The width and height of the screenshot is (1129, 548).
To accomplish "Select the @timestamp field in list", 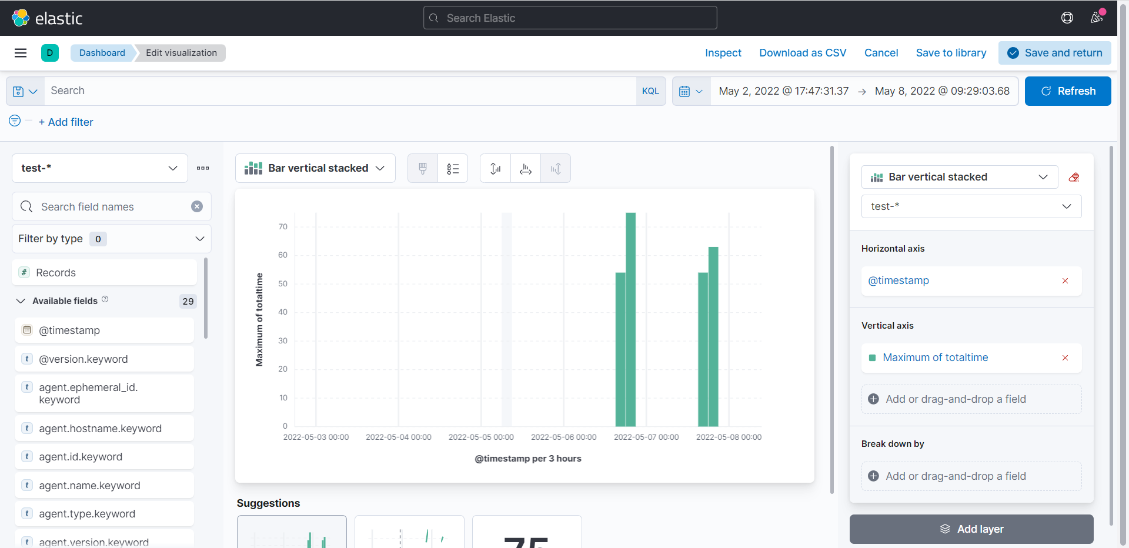I will click(105, 330).
